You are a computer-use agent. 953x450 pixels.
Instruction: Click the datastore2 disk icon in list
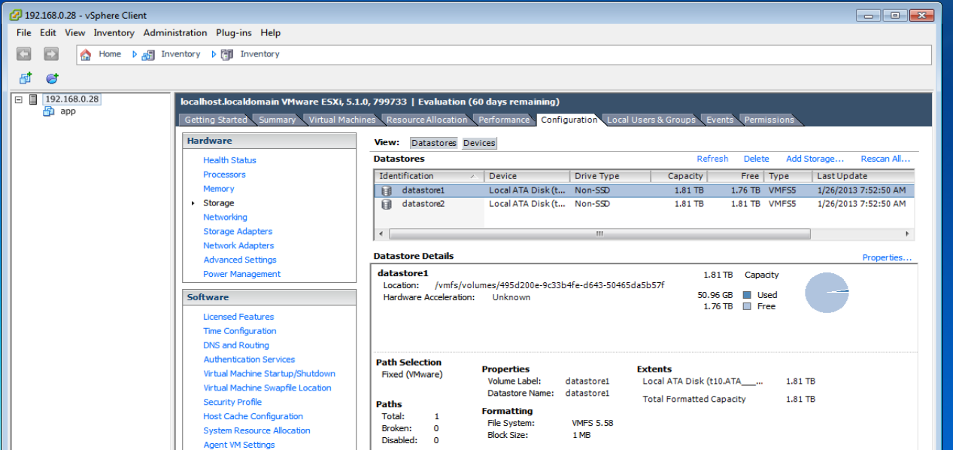pos(387,204)
